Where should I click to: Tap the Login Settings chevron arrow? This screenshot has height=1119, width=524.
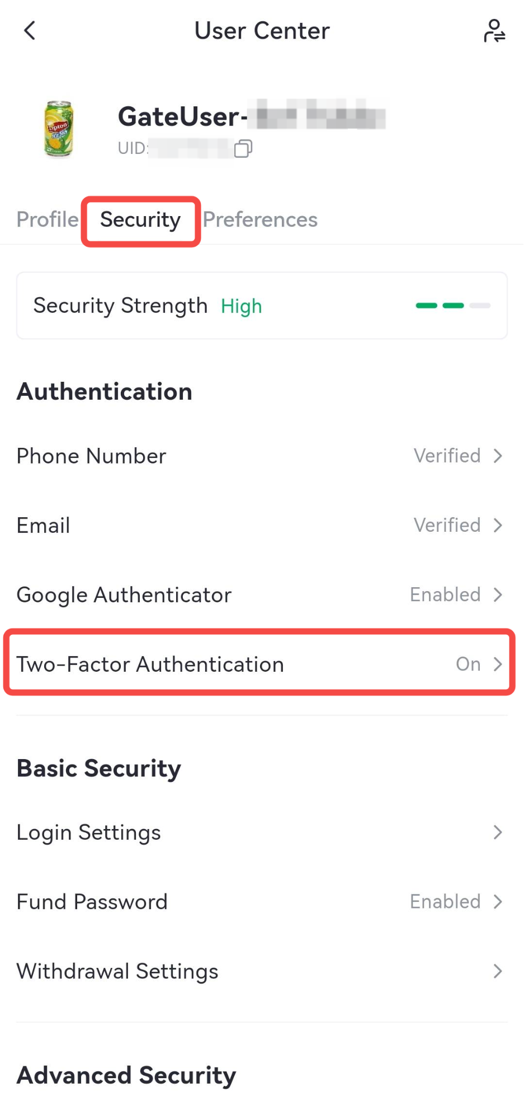498,832
